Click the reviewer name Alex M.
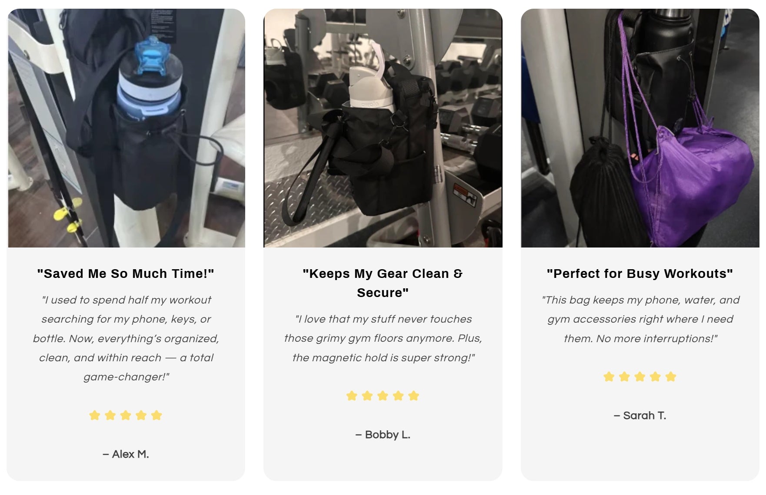This screenshot has width=766, height=495. coord(126,454)
